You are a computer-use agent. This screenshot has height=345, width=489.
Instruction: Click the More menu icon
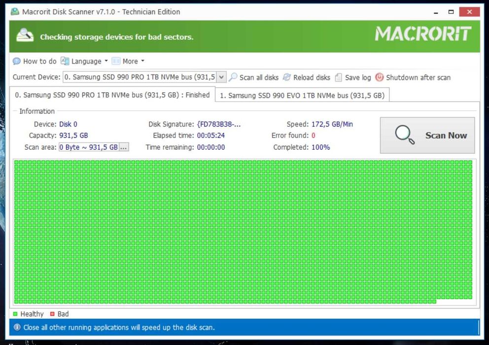click(x=116, y=61)
